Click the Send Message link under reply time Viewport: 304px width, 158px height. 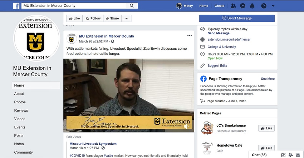tap(219, 33)
